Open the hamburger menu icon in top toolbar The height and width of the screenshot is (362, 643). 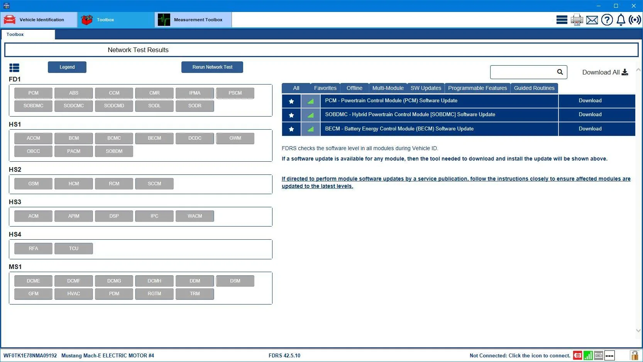pos(562,20)
